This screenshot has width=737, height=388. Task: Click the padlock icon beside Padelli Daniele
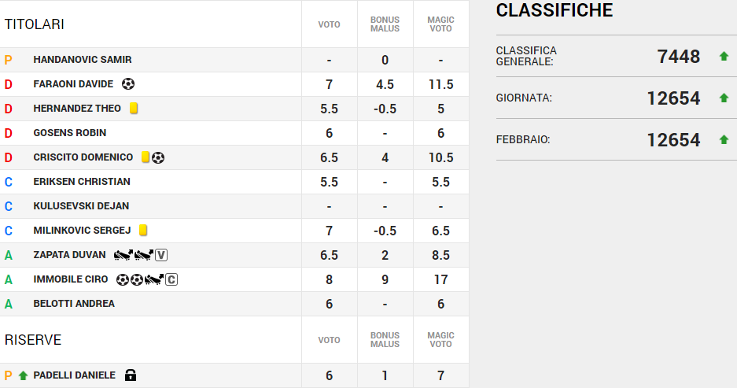(131, 375)
